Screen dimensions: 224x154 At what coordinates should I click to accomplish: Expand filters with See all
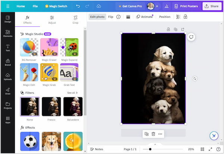pos(72,92)
